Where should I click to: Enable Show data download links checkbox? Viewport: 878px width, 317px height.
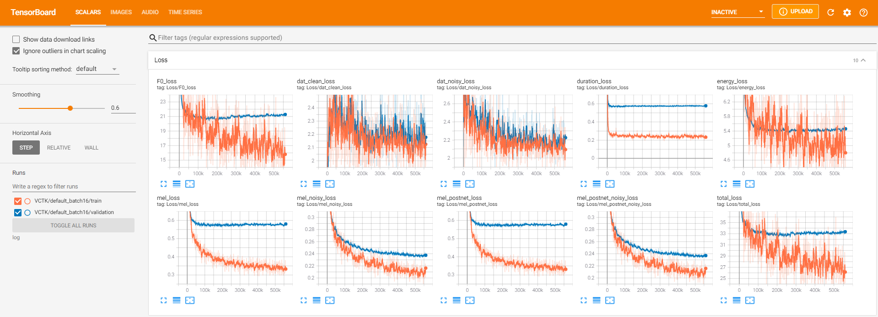tap(16, 39)
